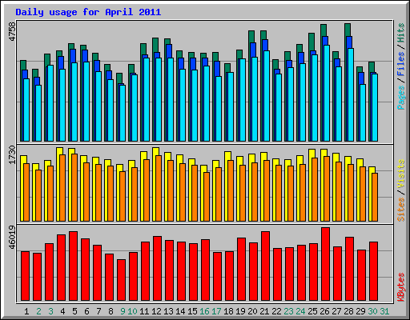Click day label 30 on x-axis

(372, 311)
